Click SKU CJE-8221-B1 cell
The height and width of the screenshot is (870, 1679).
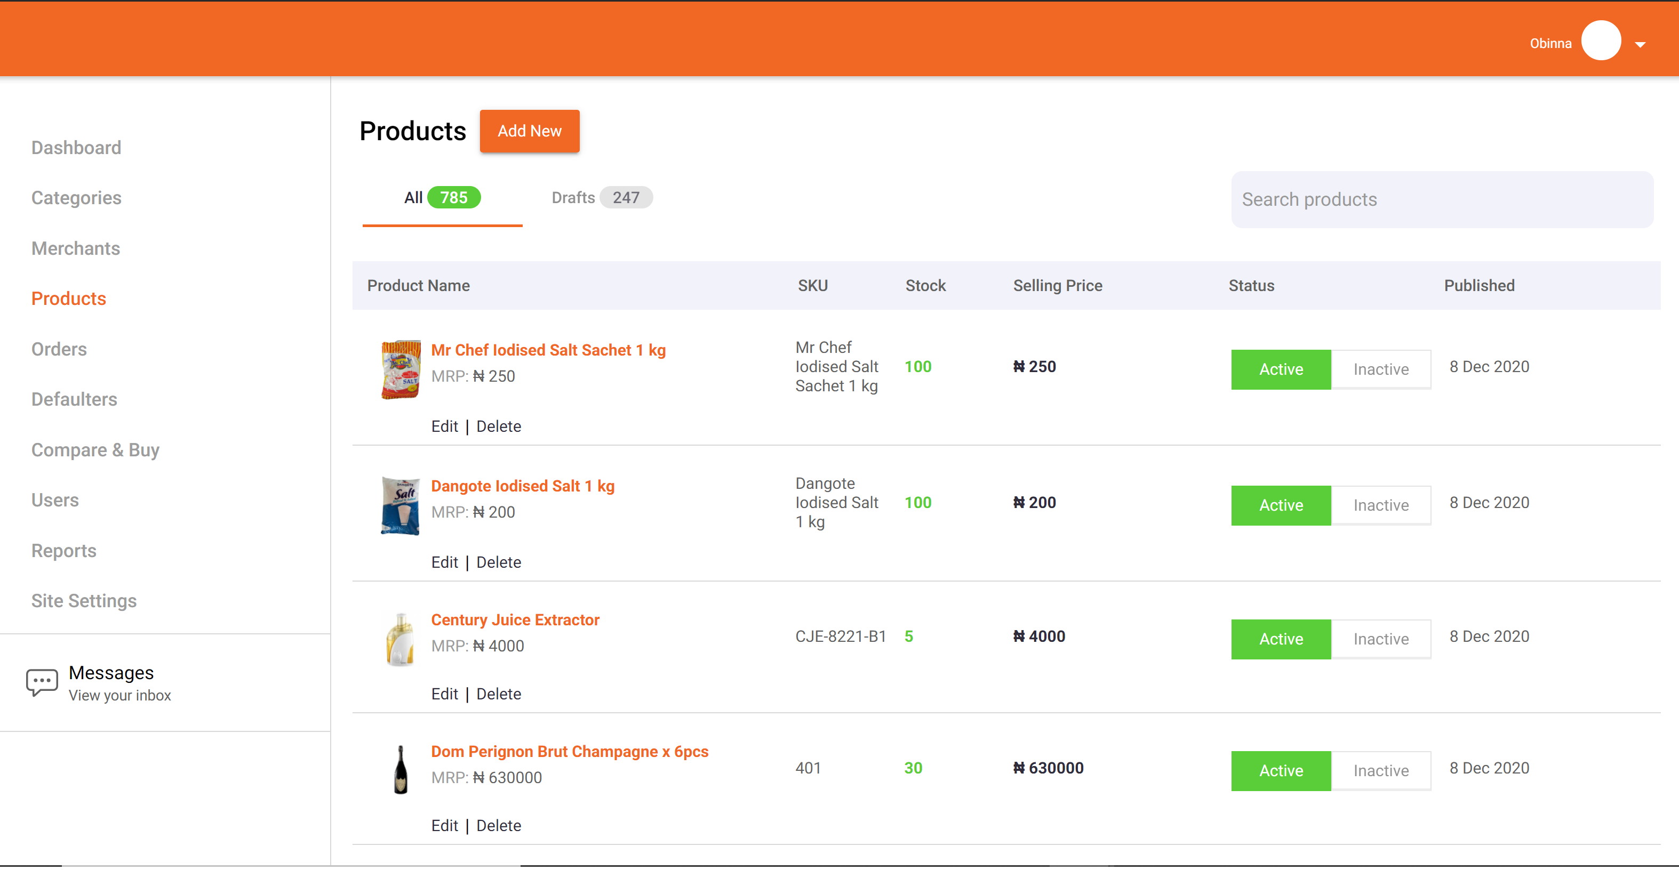point(841,637)
